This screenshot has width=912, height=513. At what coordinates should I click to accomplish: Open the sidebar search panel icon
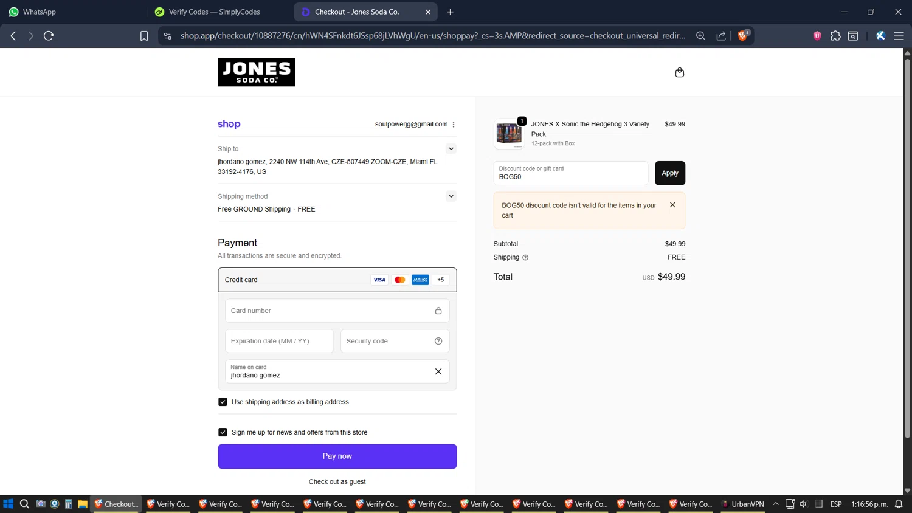[853, 36]
